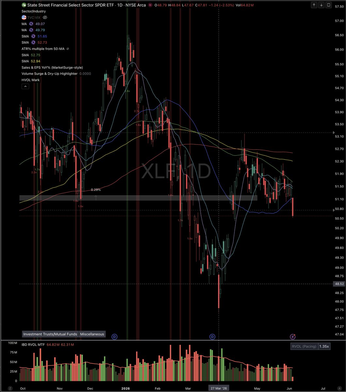Image resolution: width=346 pixels, height=392 pixels.
Task: Click the 27 Mar '26 date label
Action: pos(219,388)
